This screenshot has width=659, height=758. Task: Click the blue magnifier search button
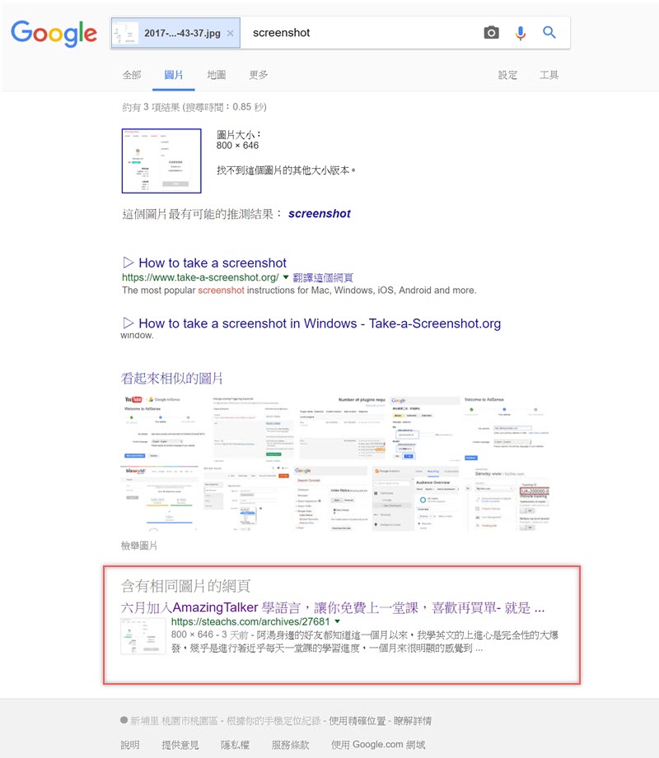point(549,32)
